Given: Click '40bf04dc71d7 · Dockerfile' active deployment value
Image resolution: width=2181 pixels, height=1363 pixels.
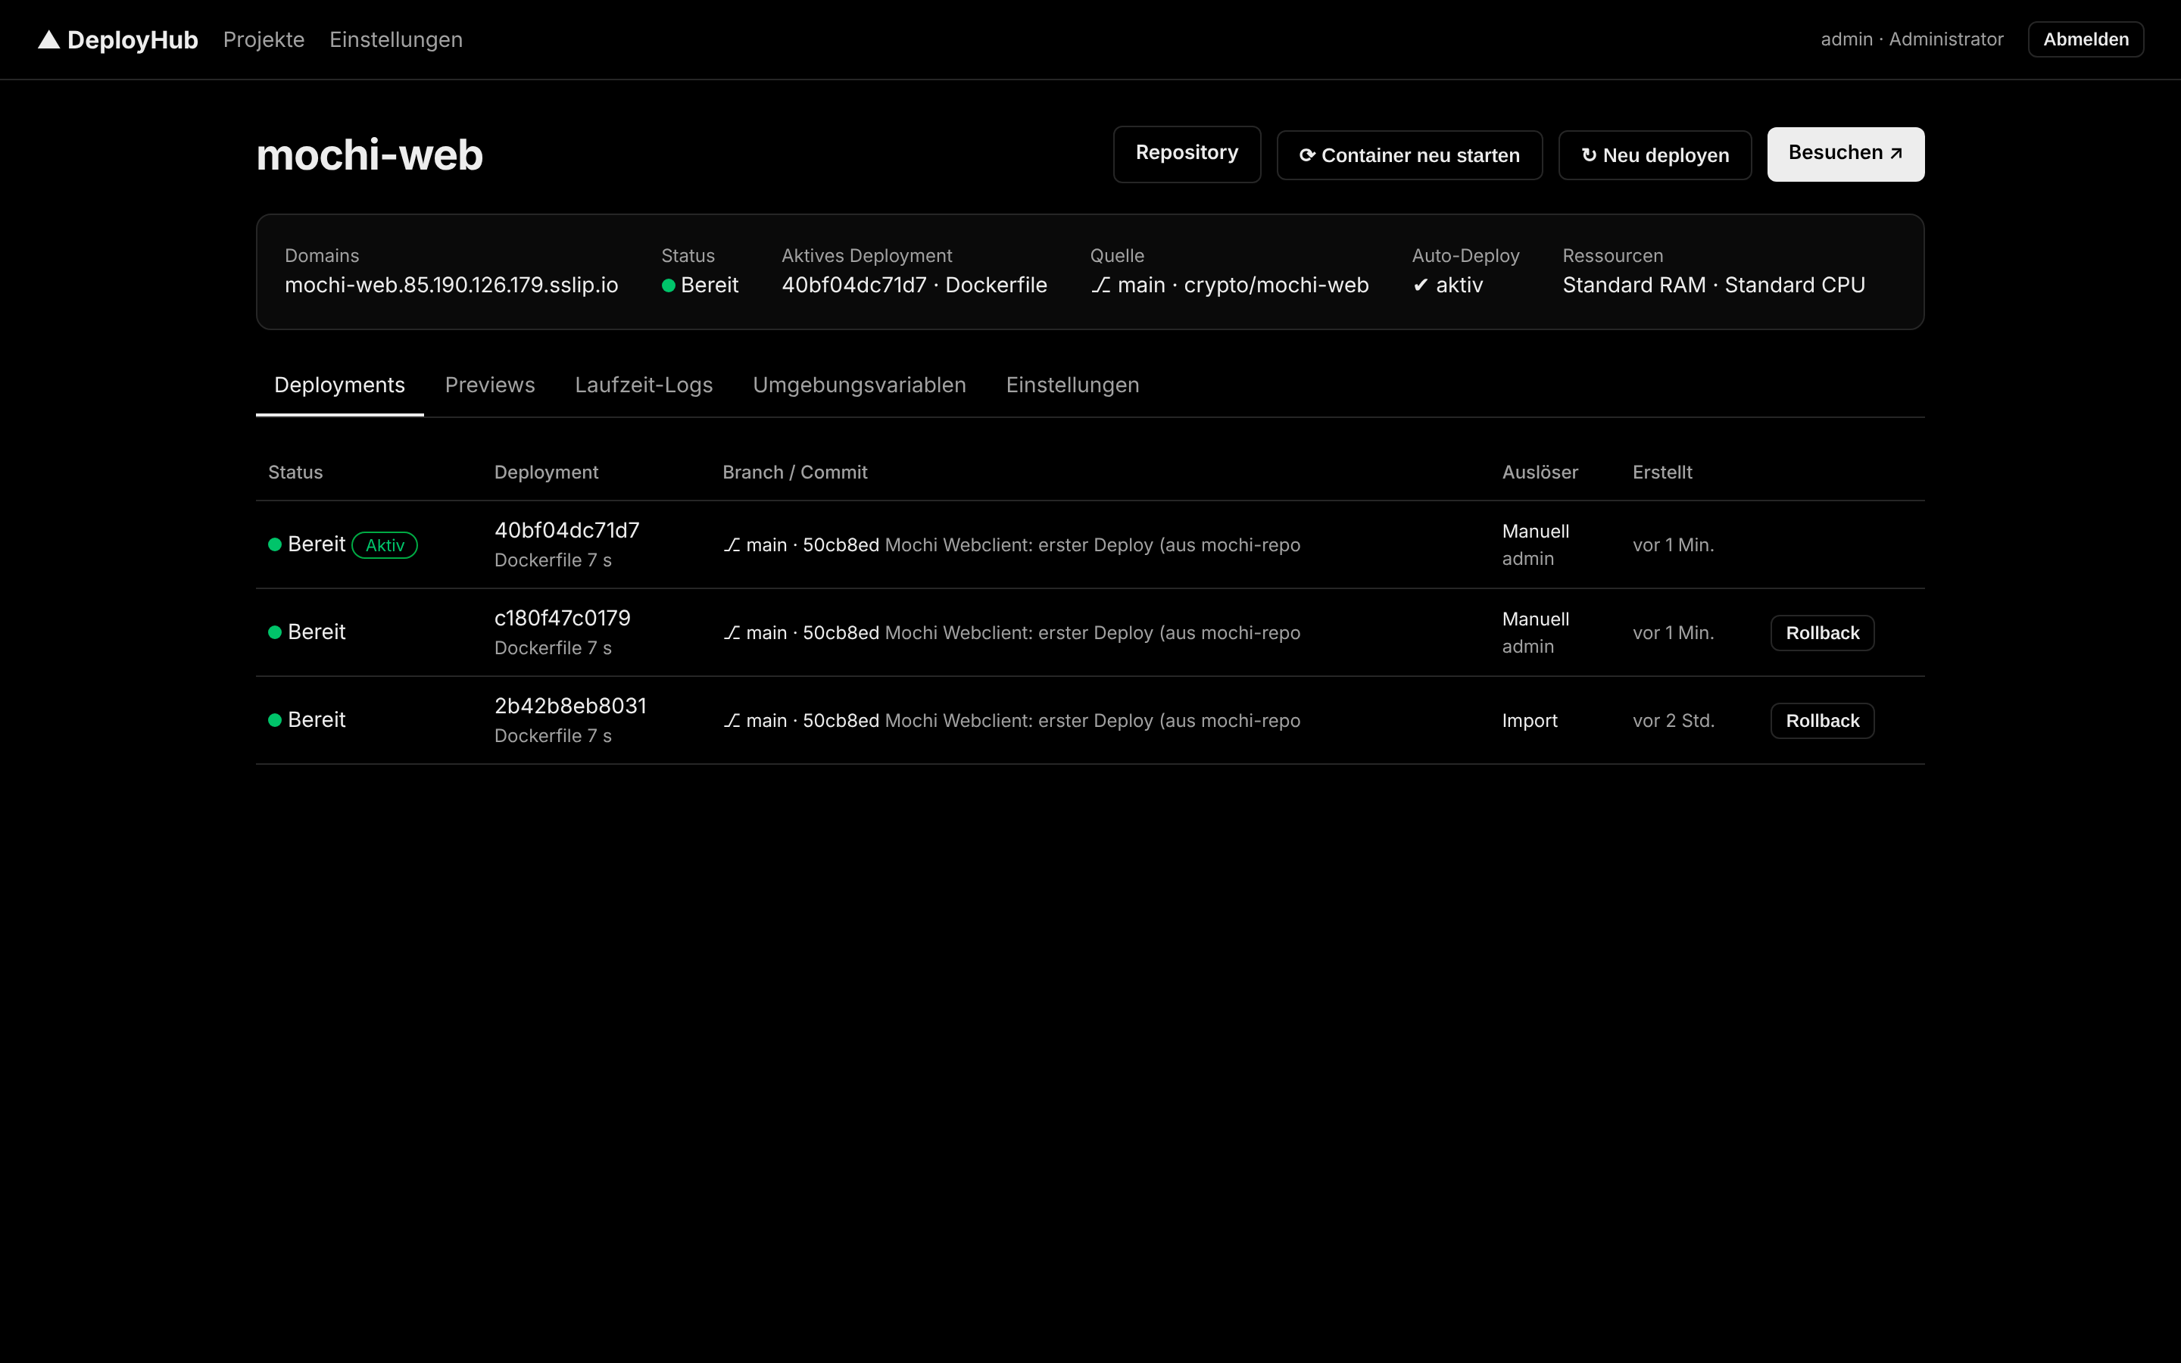Looking at the screenshot, I should coord(914,285).
